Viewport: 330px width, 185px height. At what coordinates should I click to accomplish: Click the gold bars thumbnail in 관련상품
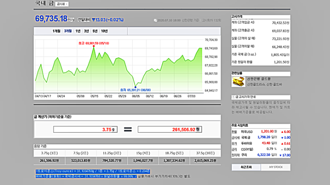click(238, 81)
